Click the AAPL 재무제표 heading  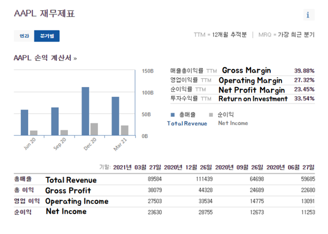[44, 13]
